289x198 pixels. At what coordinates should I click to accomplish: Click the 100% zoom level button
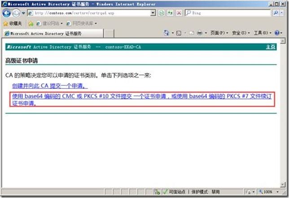pyautogui.click(x=266, y=192)
